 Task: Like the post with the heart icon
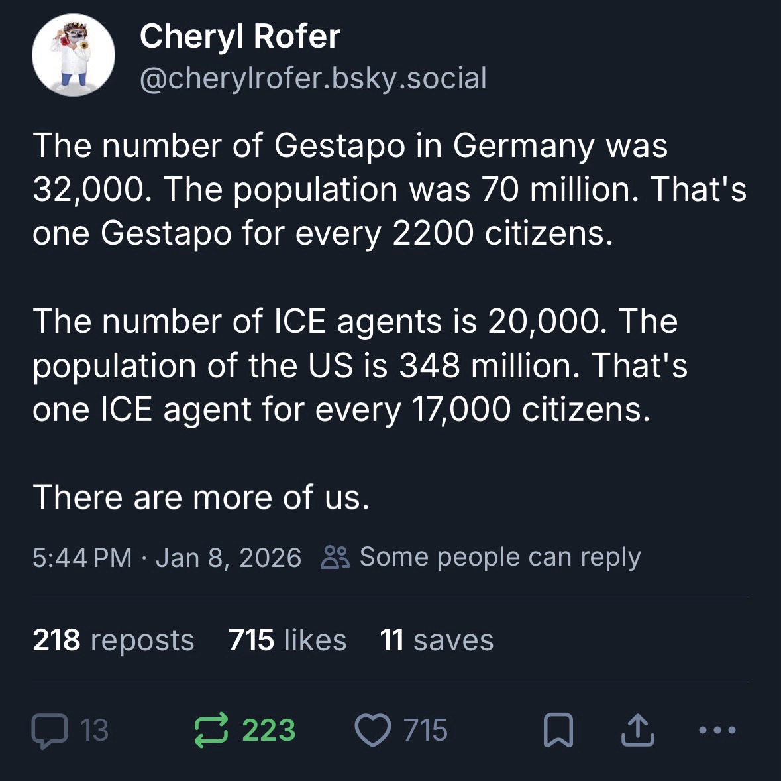pos(374,731)
